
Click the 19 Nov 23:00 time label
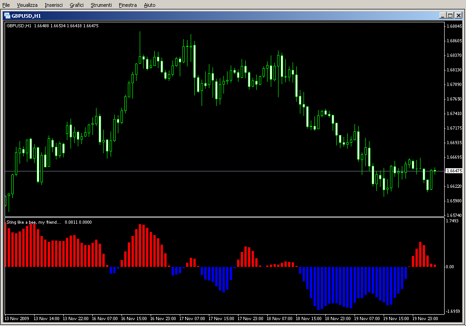pyautogui.click(x=425, y=319)
